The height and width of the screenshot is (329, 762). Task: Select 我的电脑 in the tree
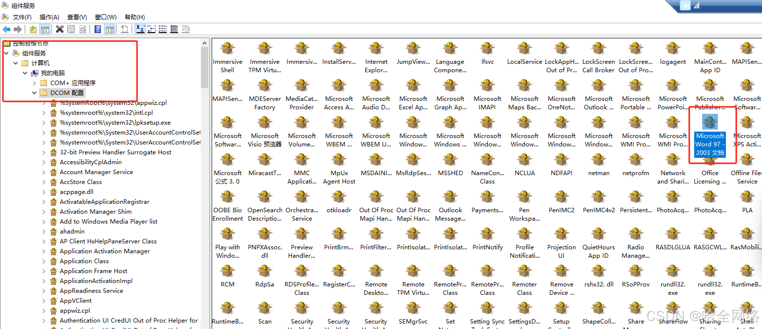point(52,73)
